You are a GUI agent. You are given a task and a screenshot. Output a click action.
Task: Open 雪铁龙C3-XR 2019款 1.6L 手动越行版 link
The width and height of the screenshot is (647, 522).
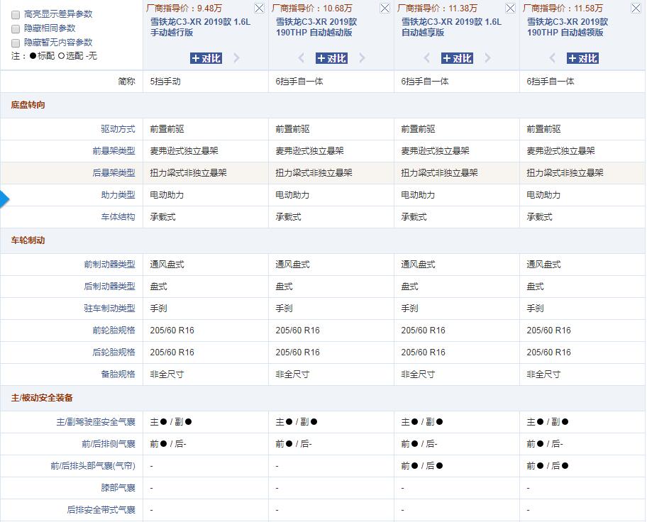200,27
